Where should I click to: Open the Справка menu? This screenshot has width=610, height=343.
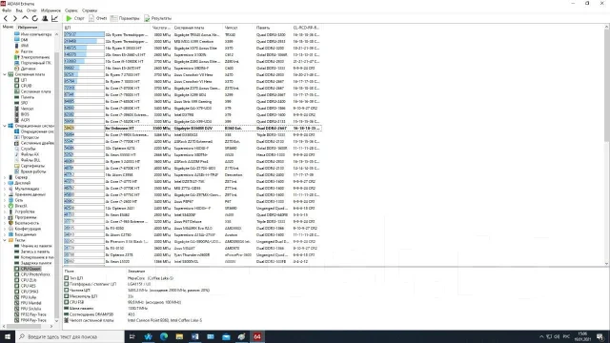(x=90, y=10)
